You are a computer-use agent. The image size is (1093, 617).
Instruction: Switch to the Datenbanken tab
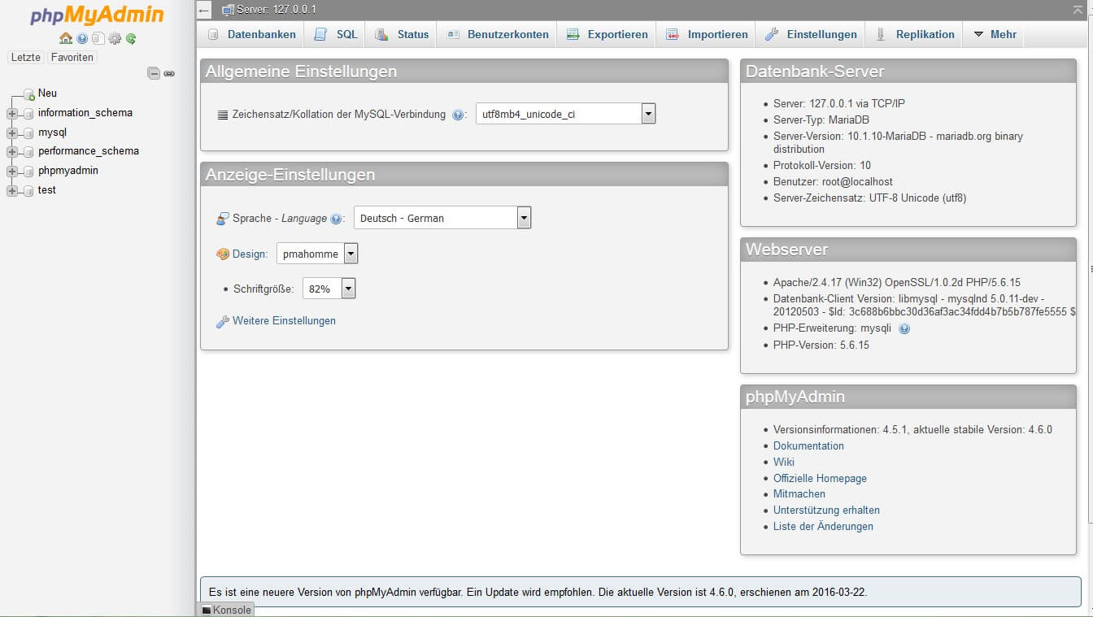pyautogui.click(x=251, y=34)
